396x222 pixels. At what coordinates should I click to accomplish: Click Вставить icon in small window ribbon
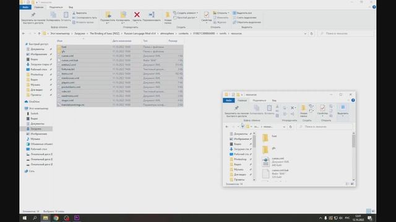pos(269,109)
